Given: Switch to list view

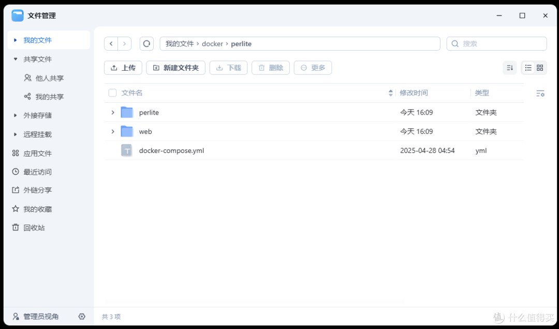Looking at the screenshot, I should 528,68.
